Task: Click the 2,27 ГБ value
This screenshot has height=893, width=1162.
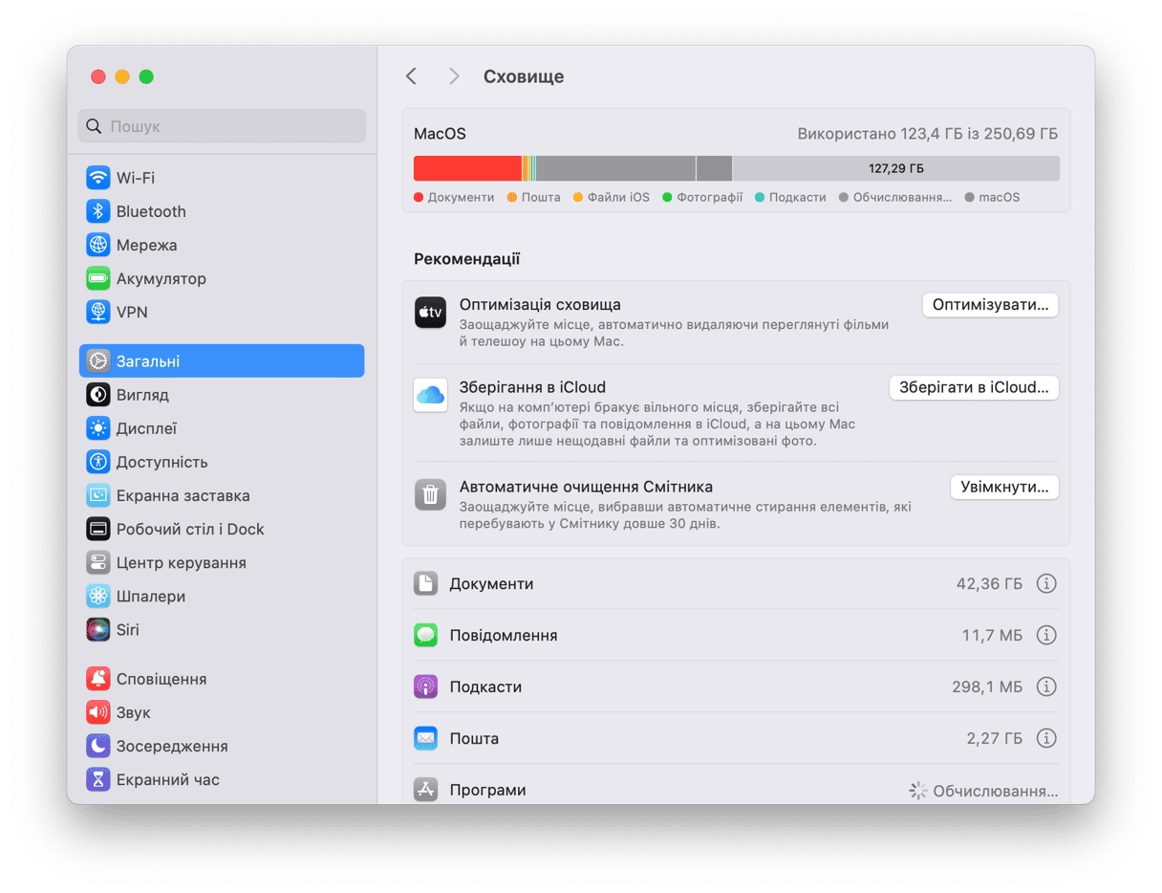Action: click(994, 738)
